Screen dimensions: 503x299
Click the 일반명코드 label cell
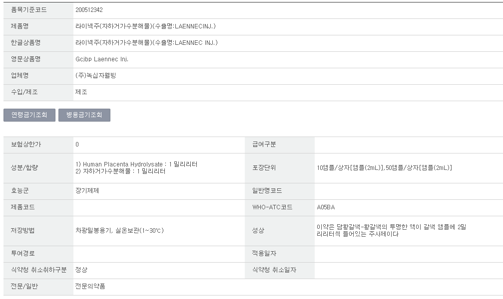280,191
